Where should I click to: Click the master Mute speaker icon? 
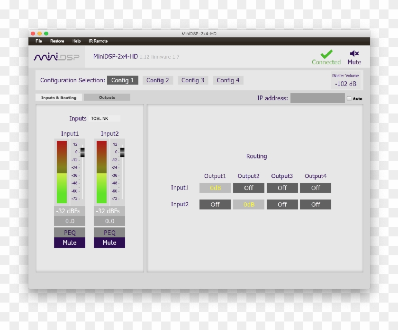pos(354,53)
